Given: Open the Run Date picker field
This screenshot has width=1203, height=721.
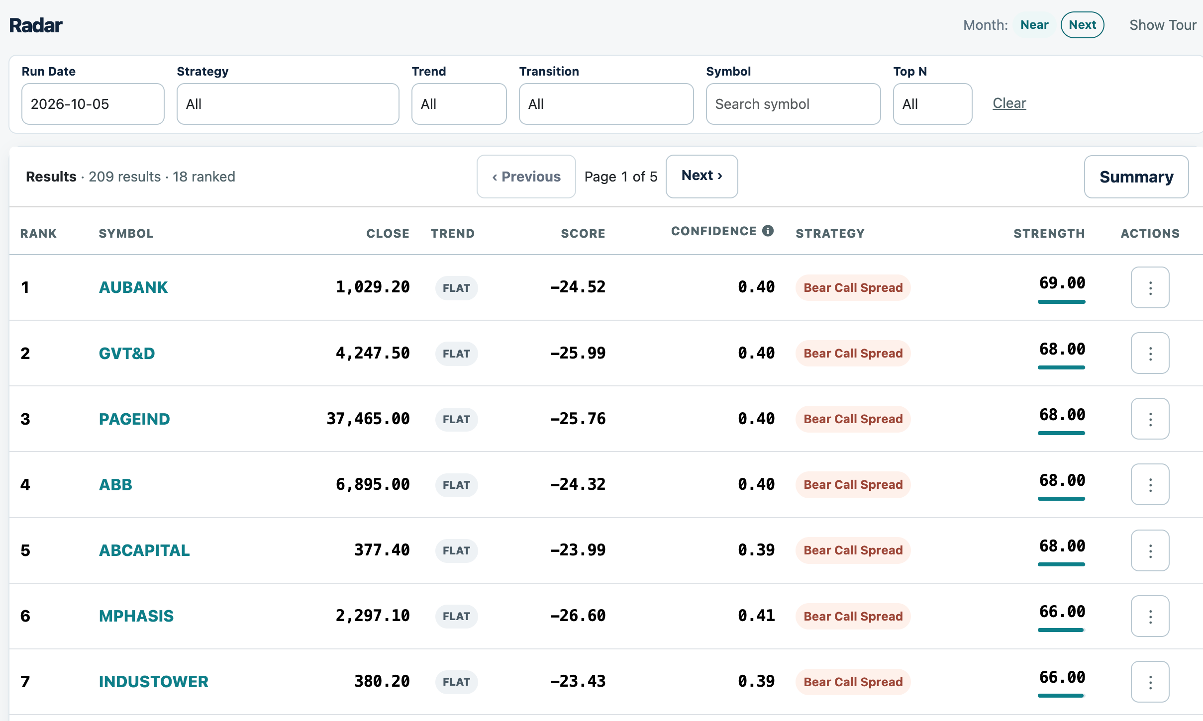Looking at the screenshot, I should coord(93,104).
